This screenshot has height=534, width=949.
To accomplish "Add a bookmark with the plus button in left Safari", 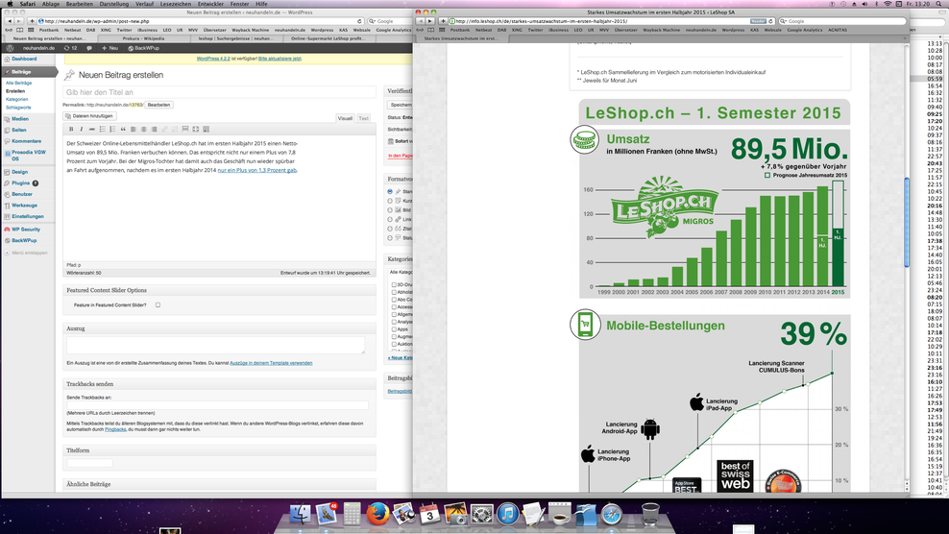I will coord(32,21).
